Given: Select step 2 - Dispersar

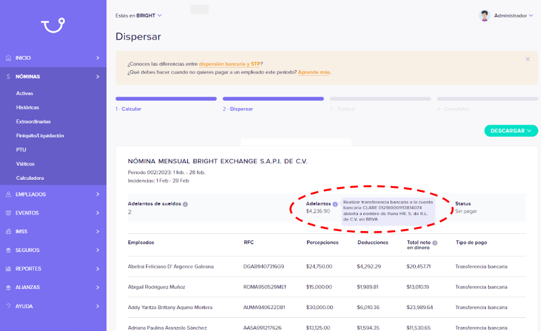Looking at the screenshot, I should [x=238, y=109].
